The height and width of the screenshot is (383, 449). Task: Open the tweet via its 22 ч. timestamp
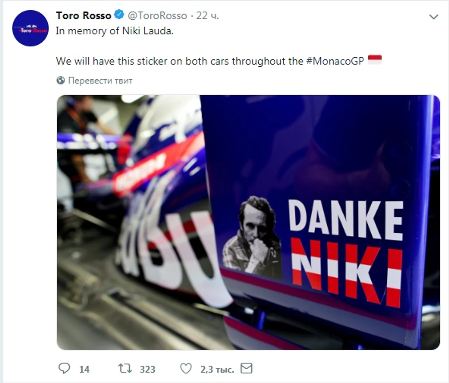(207, 15)
